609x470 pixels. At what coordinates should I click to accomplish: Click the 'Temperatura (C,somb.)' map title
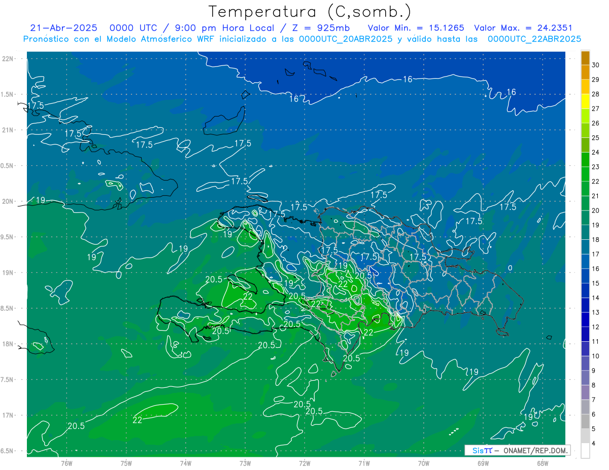coord(310,12)
